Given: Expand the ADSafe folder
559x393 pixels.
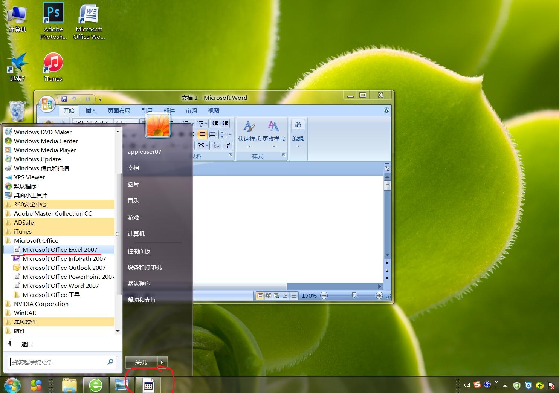Looking at the screenshot, I should (x=59, y=222).
